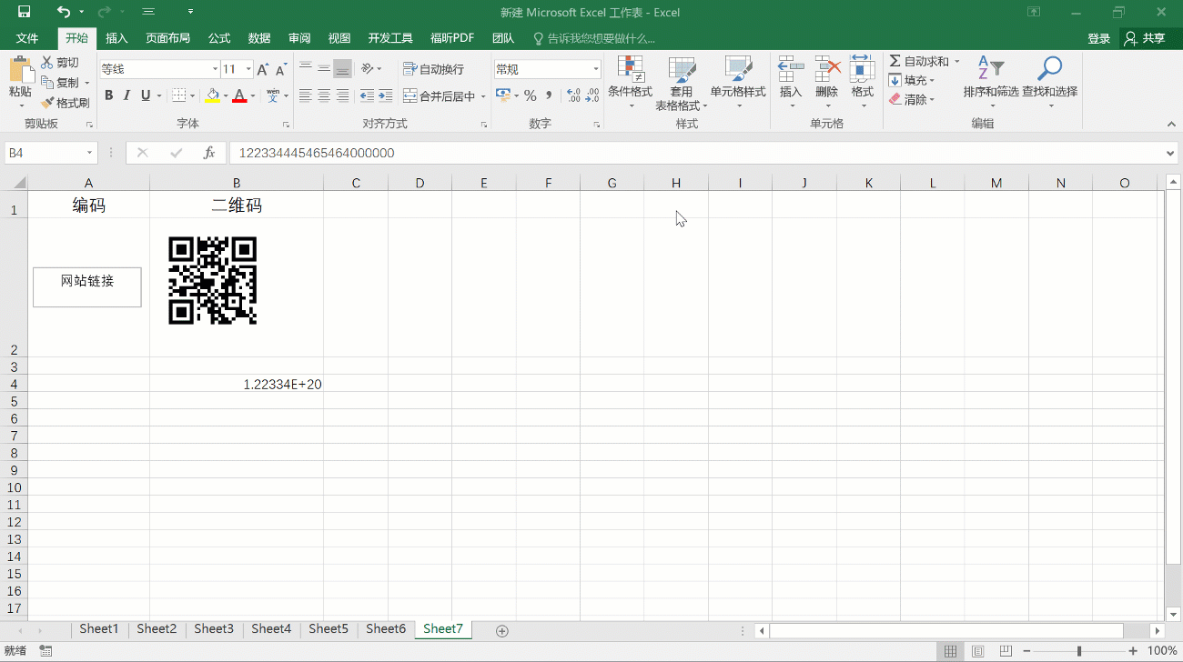Switch to the Sheet3 worksheet tab
Viewport: 1183px width, 662px height.
pos(214,628)
